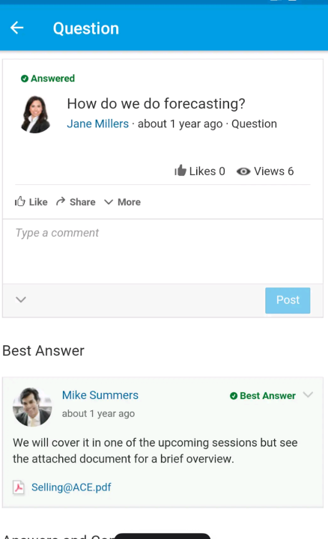The height and width of the screenshot is (539, 328).
Task: Click the Share text label
Action: [x=82, y=202]
